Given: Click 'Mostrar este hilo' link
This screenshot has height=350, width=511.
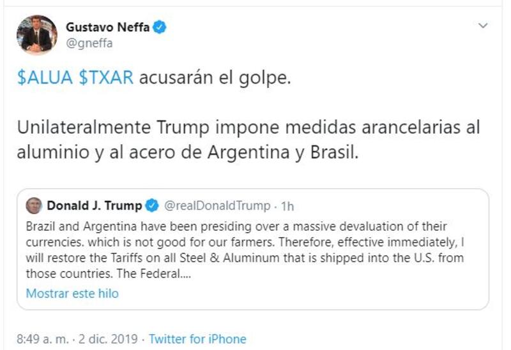Looking at the screenshot, I should tap(72, 294).
